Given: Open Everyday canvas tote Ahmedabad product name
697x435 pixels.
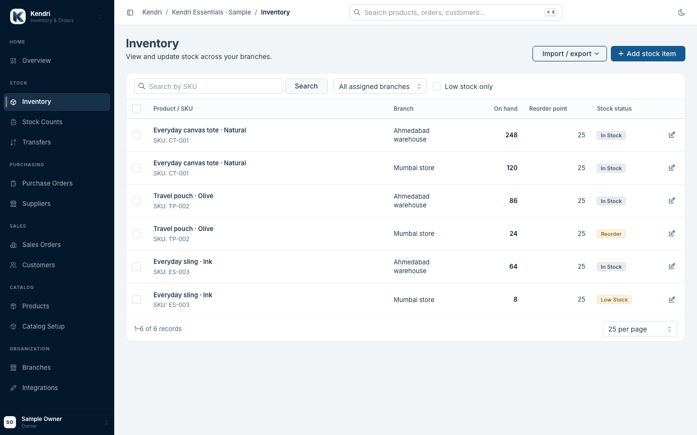Looking at the screenshot, I should pos(200,130).
